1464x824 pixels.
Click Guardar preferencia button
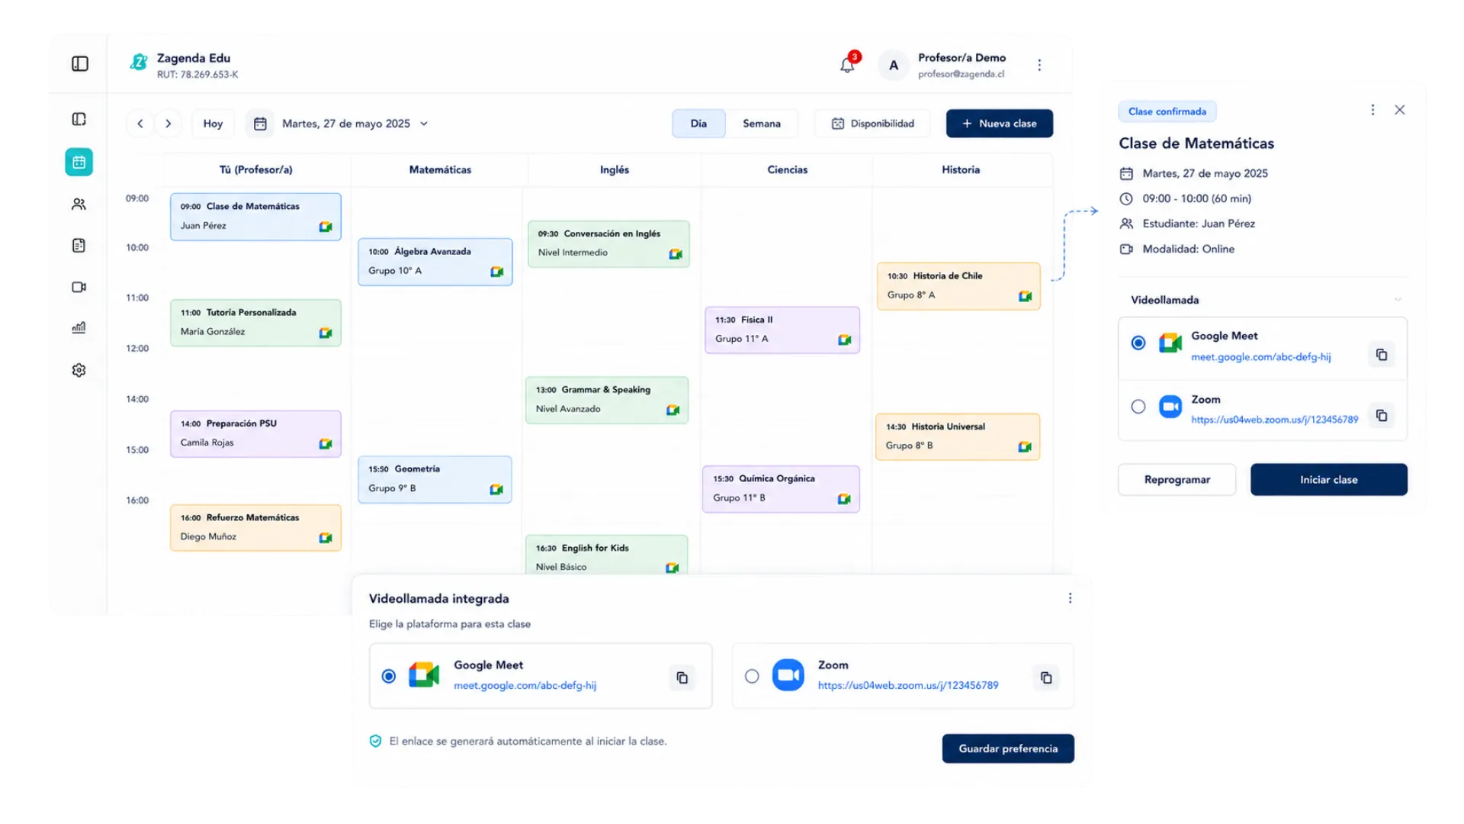pos(1008,748)
